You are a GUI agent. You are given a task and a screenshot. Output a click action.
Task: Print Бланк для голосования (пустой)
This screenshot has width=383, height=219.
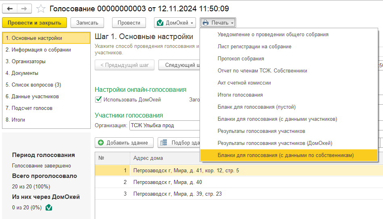pos(256,107)
